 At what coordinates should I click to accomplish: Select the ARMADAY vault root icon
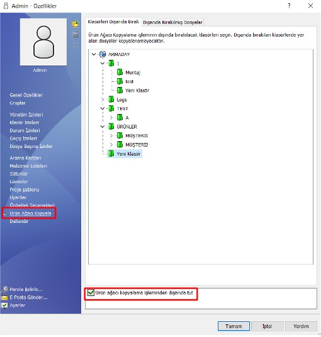click(x=103, y=54)
